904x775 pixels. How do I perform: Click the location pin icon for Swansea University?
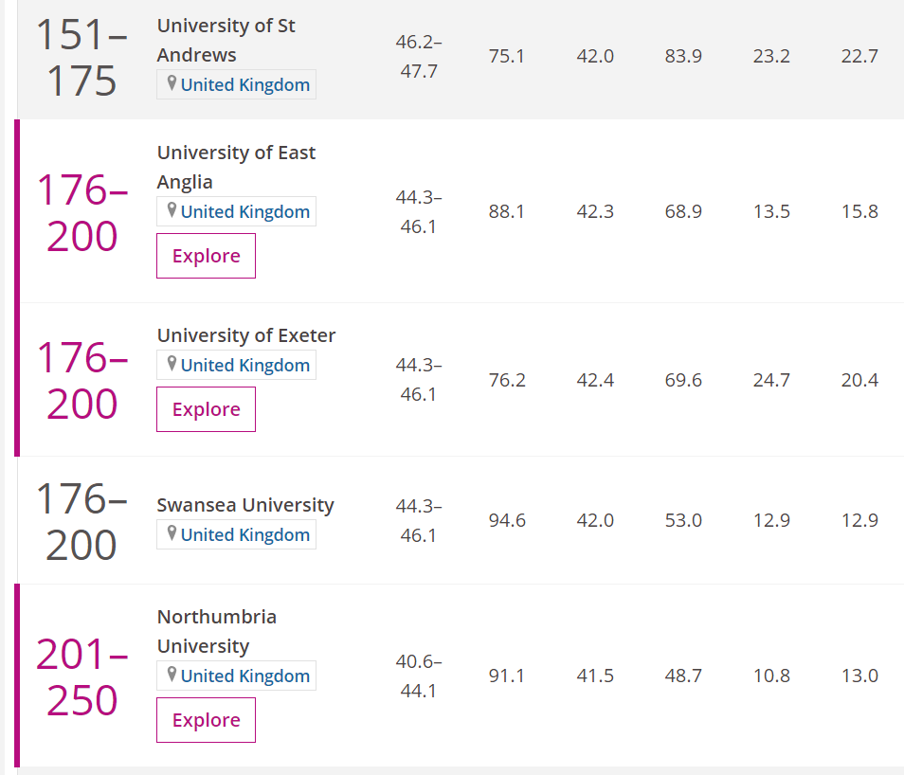[x=172, y=532]
